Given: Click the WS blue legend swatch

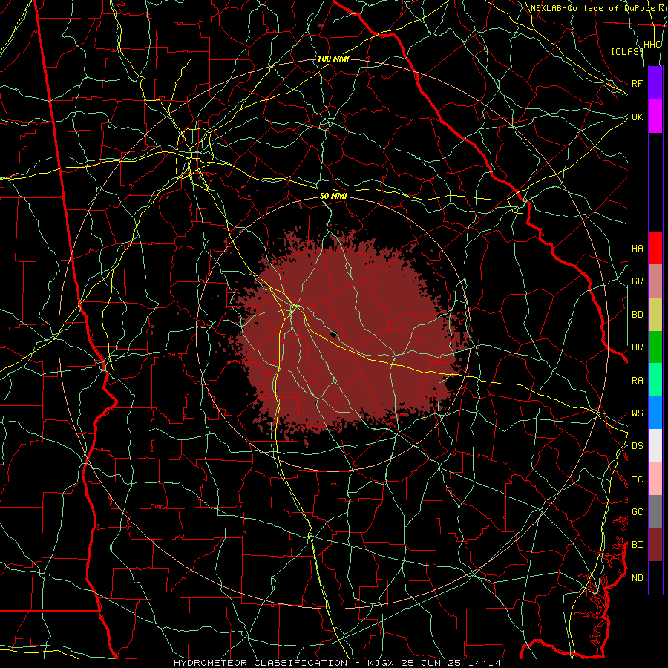Looking at the screenshot, I should tap(655, 413).
